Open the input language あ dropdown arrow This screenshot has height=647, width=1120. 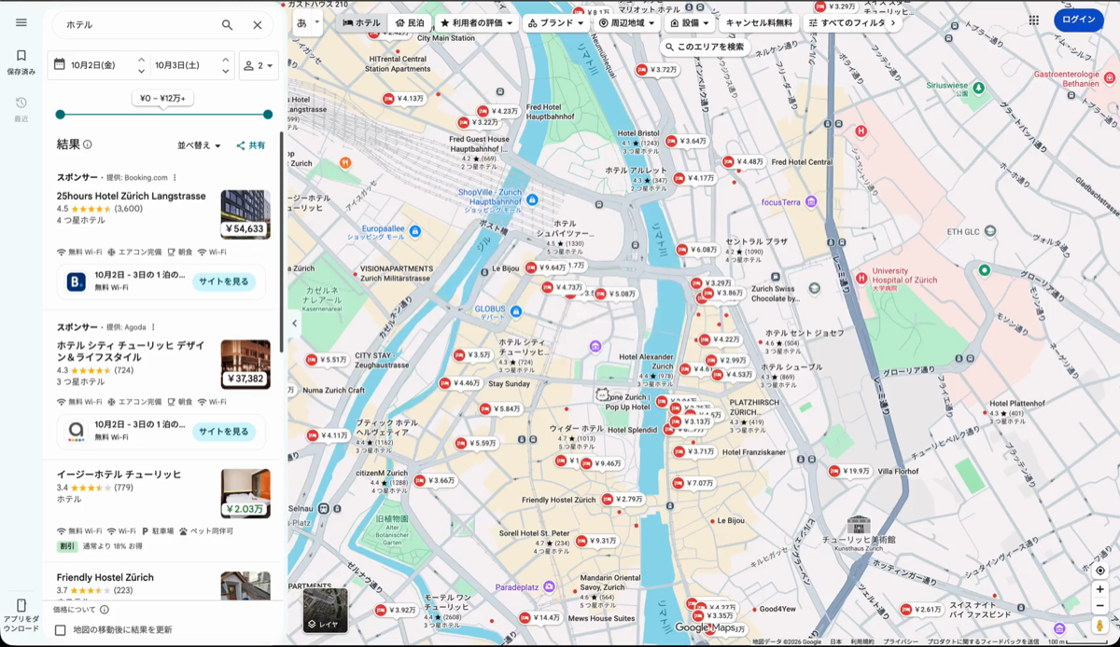point(317,22)
